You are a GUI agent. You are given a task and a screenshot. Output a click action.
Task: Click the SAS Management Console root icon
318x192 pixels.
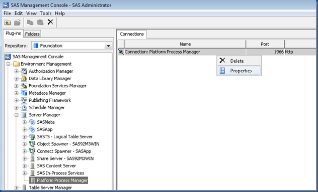click(x=8, y=57)
